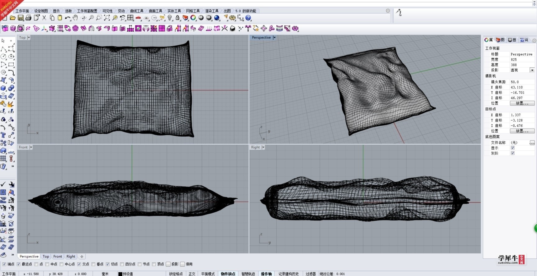Screen dimensions: 537x276
Task: Switch to the Right viewport tab
Action: click(71, 256)
